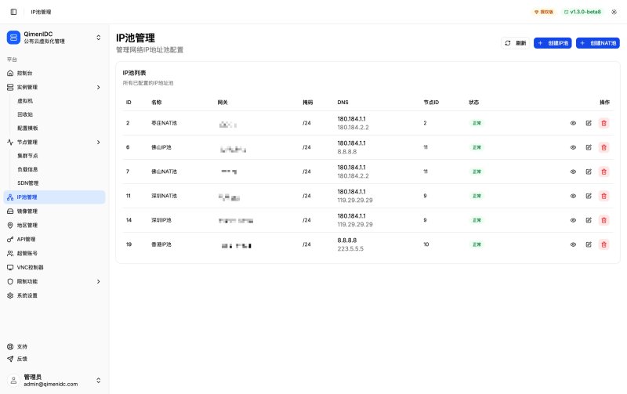Click the 节点ID column header
This screenshot has height=394, width=627.
[x=431, y=103]
